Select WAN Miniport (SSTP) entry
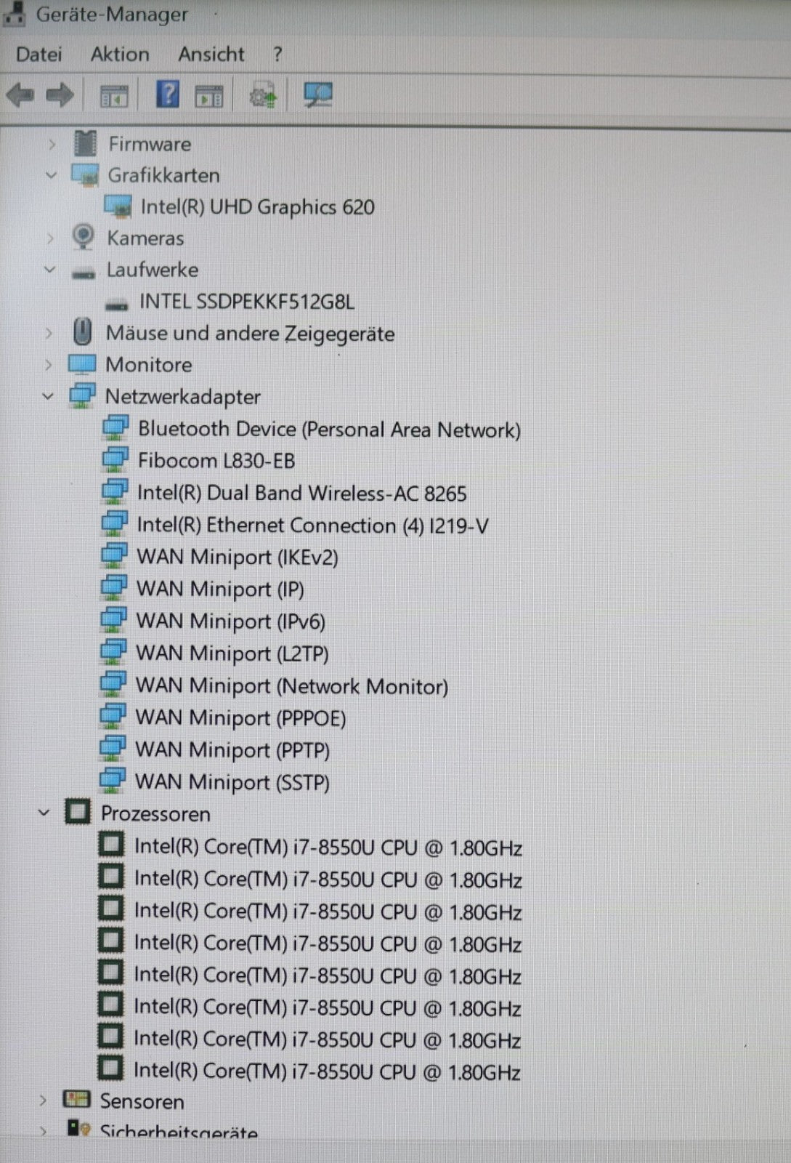Image resolution: width=791 pixels, height=1163 pixels. [232, 783]
